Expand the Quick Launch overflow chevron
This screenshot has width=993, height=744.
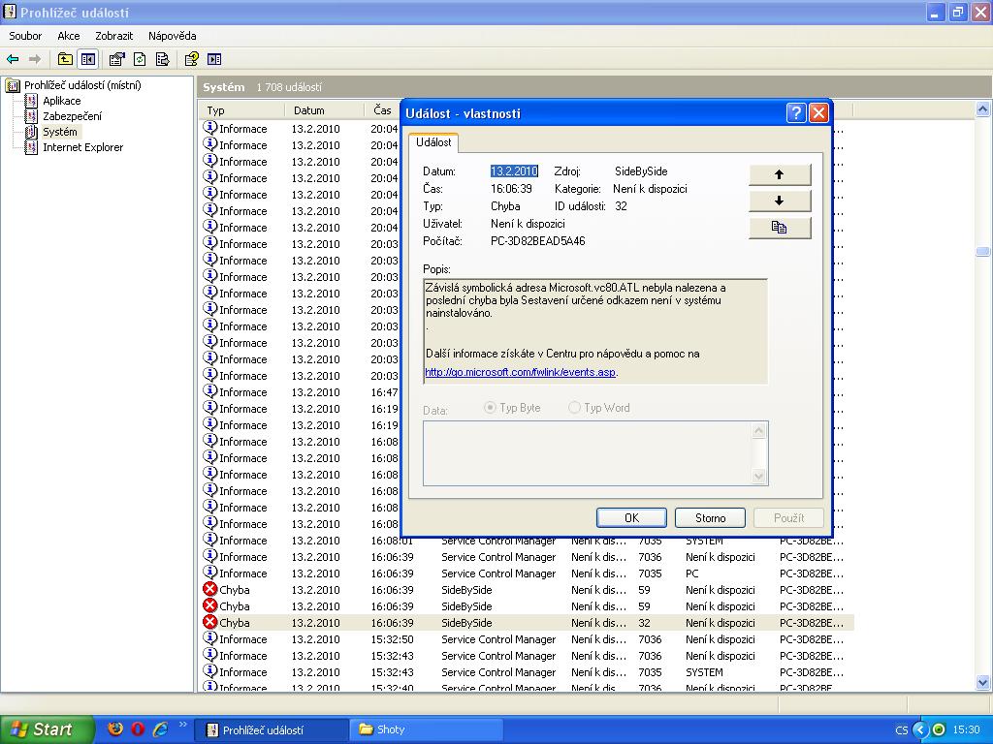coord(182,725)
